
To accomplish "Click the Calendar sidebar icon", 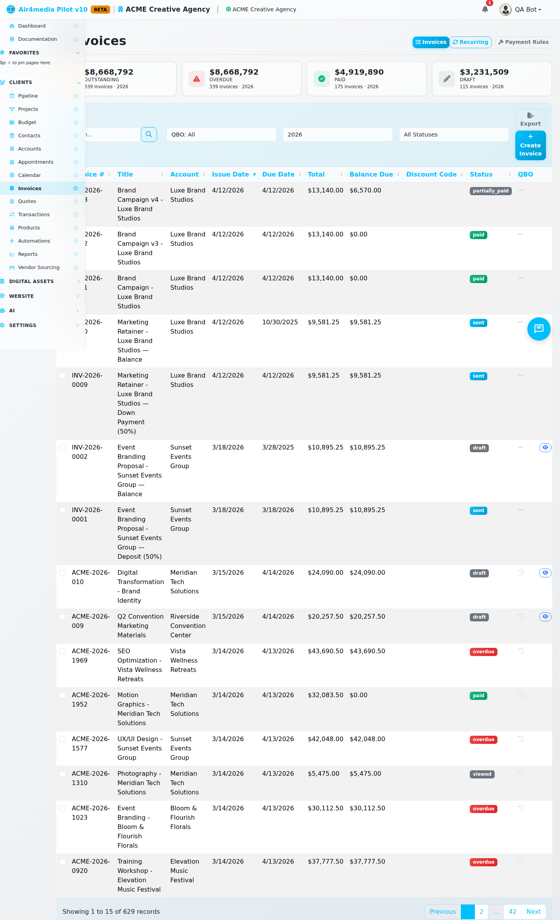I will pyautogui.click(x=12, y=175).
